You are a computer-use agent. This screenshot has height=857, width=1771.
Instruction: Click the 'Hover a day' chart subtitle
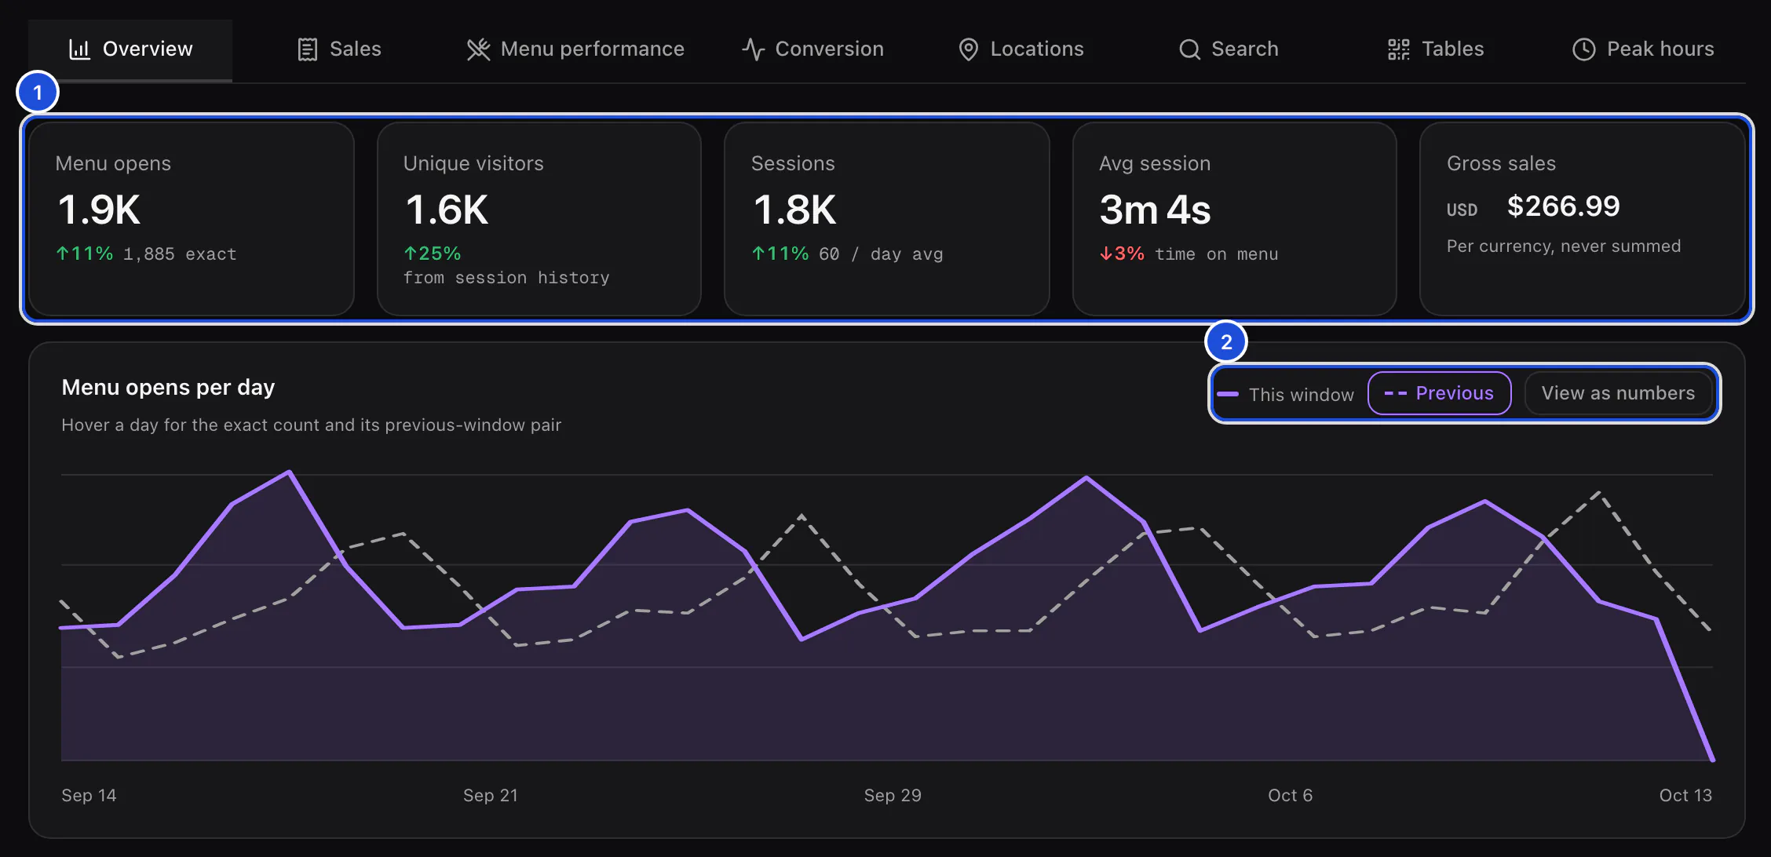click(312, 425)
